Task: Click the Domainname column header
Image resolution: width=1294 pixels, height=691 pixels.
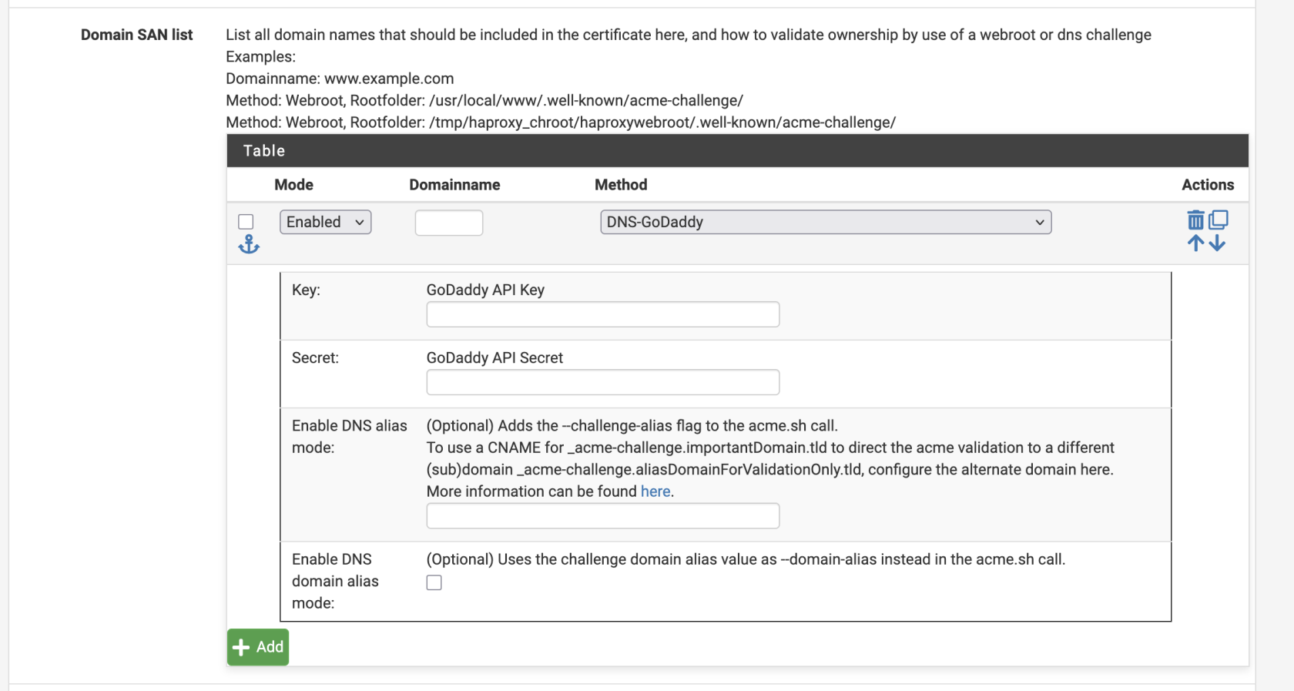Action: (x=454, y=185)
